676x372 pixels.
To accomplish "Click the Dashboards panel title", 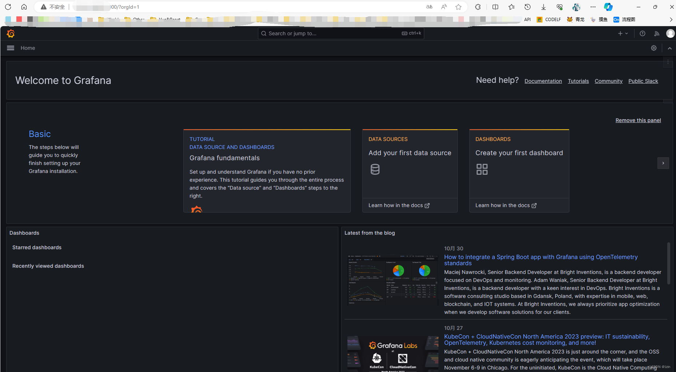I will click(x=24, y=233).
